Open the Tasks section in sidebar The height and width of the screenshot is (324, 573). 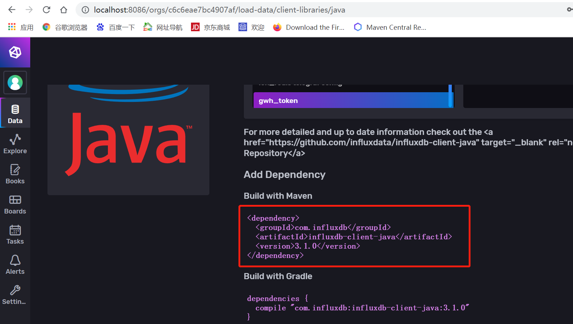pyautogui.click(x=15, y=234)
